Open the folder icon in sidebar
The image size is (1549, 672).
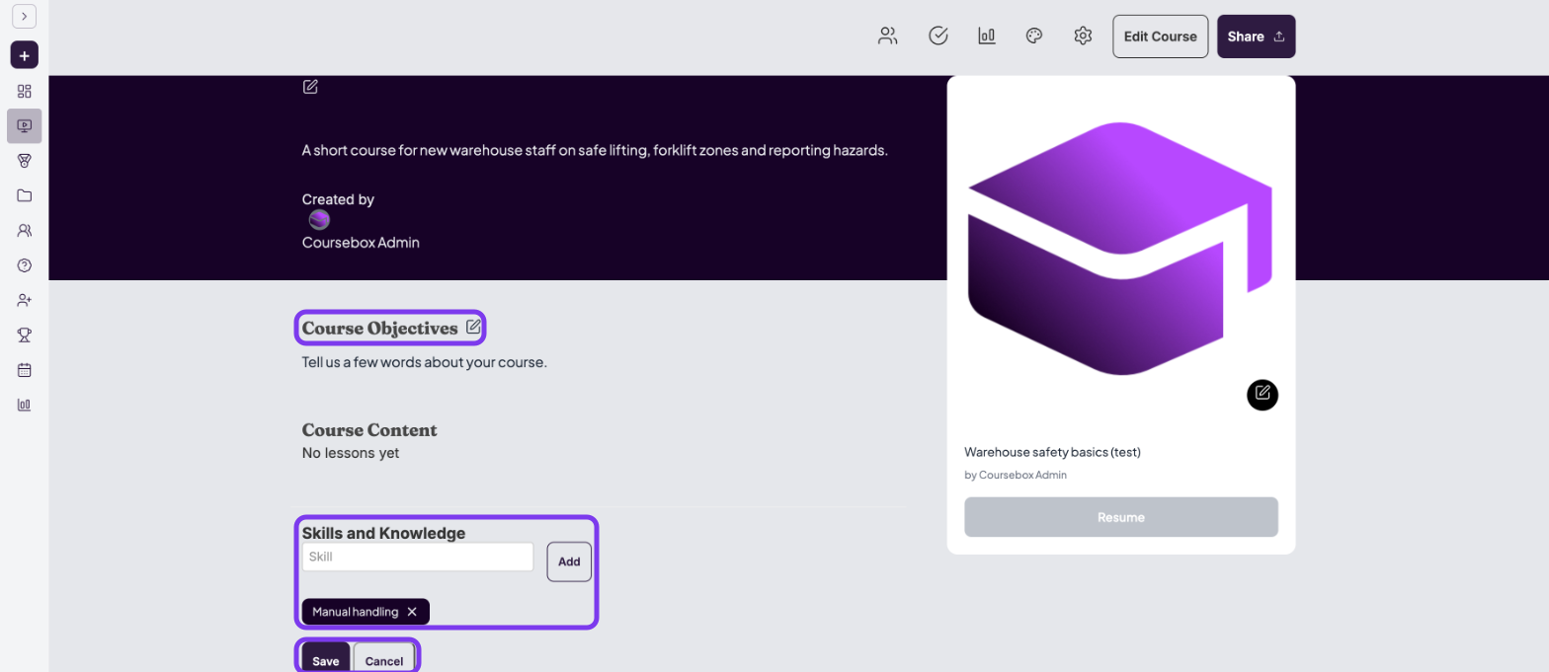point(25,195)
